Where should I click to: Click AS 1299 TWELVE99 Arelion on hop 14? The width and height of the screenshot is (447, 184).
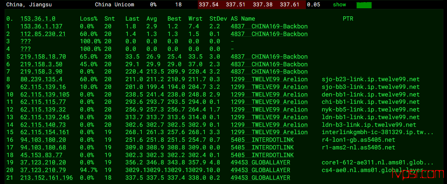pyautogui.click(x=269, y=125)
